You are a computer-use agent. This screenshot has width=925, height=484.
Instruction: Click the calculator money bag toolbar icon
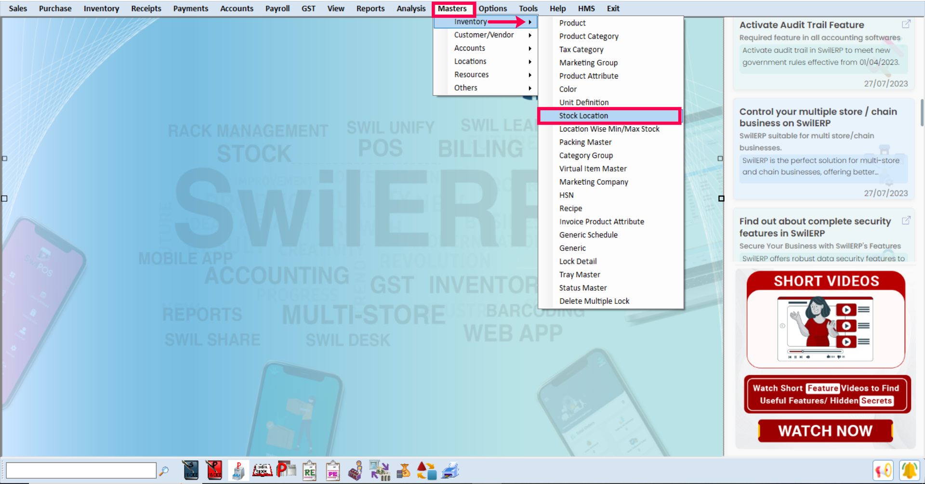[404, 471]
